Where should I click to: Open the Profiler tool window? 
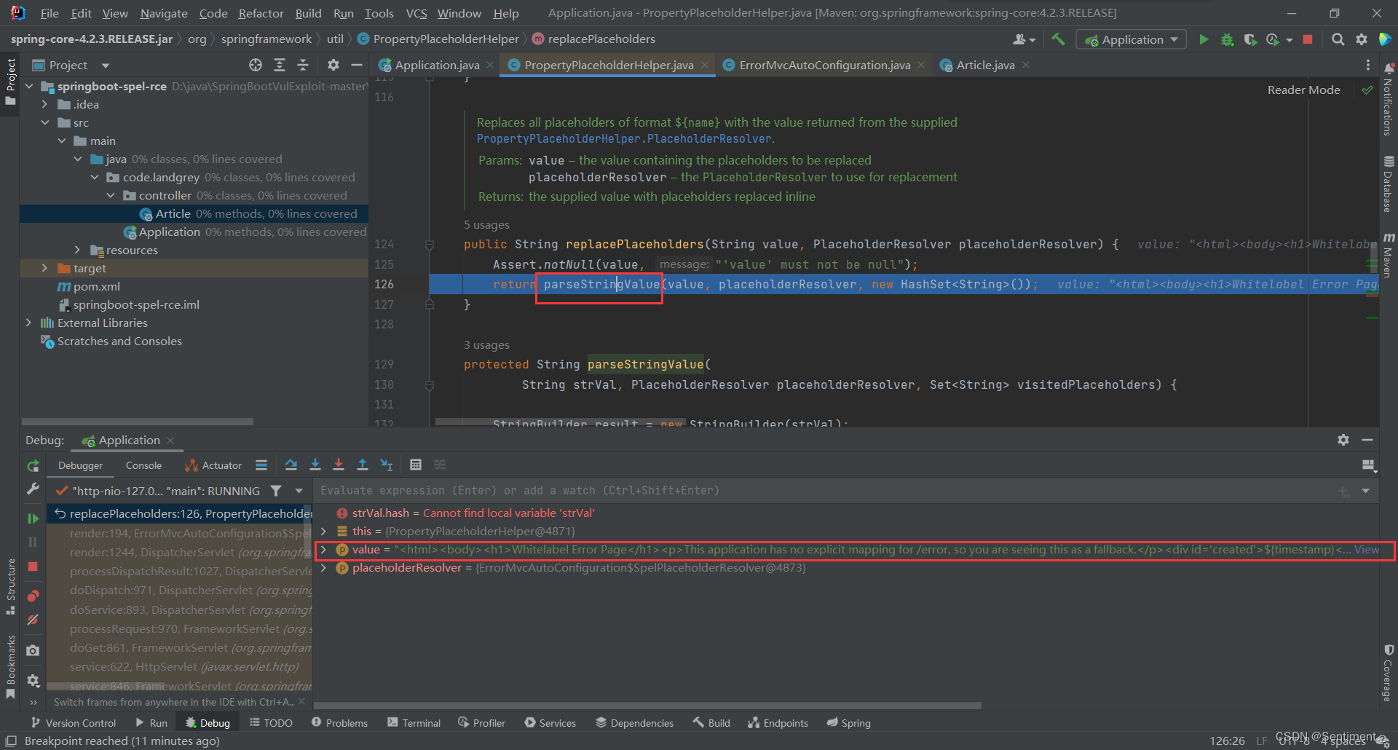pos(481,722)
